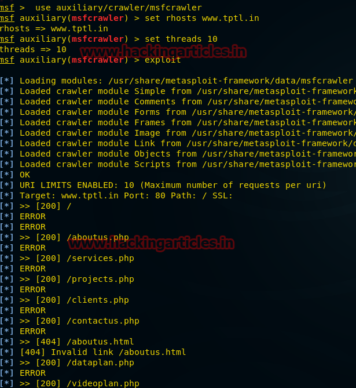Click the 'Loaded crawler module Comments' line

pos(185,101)
